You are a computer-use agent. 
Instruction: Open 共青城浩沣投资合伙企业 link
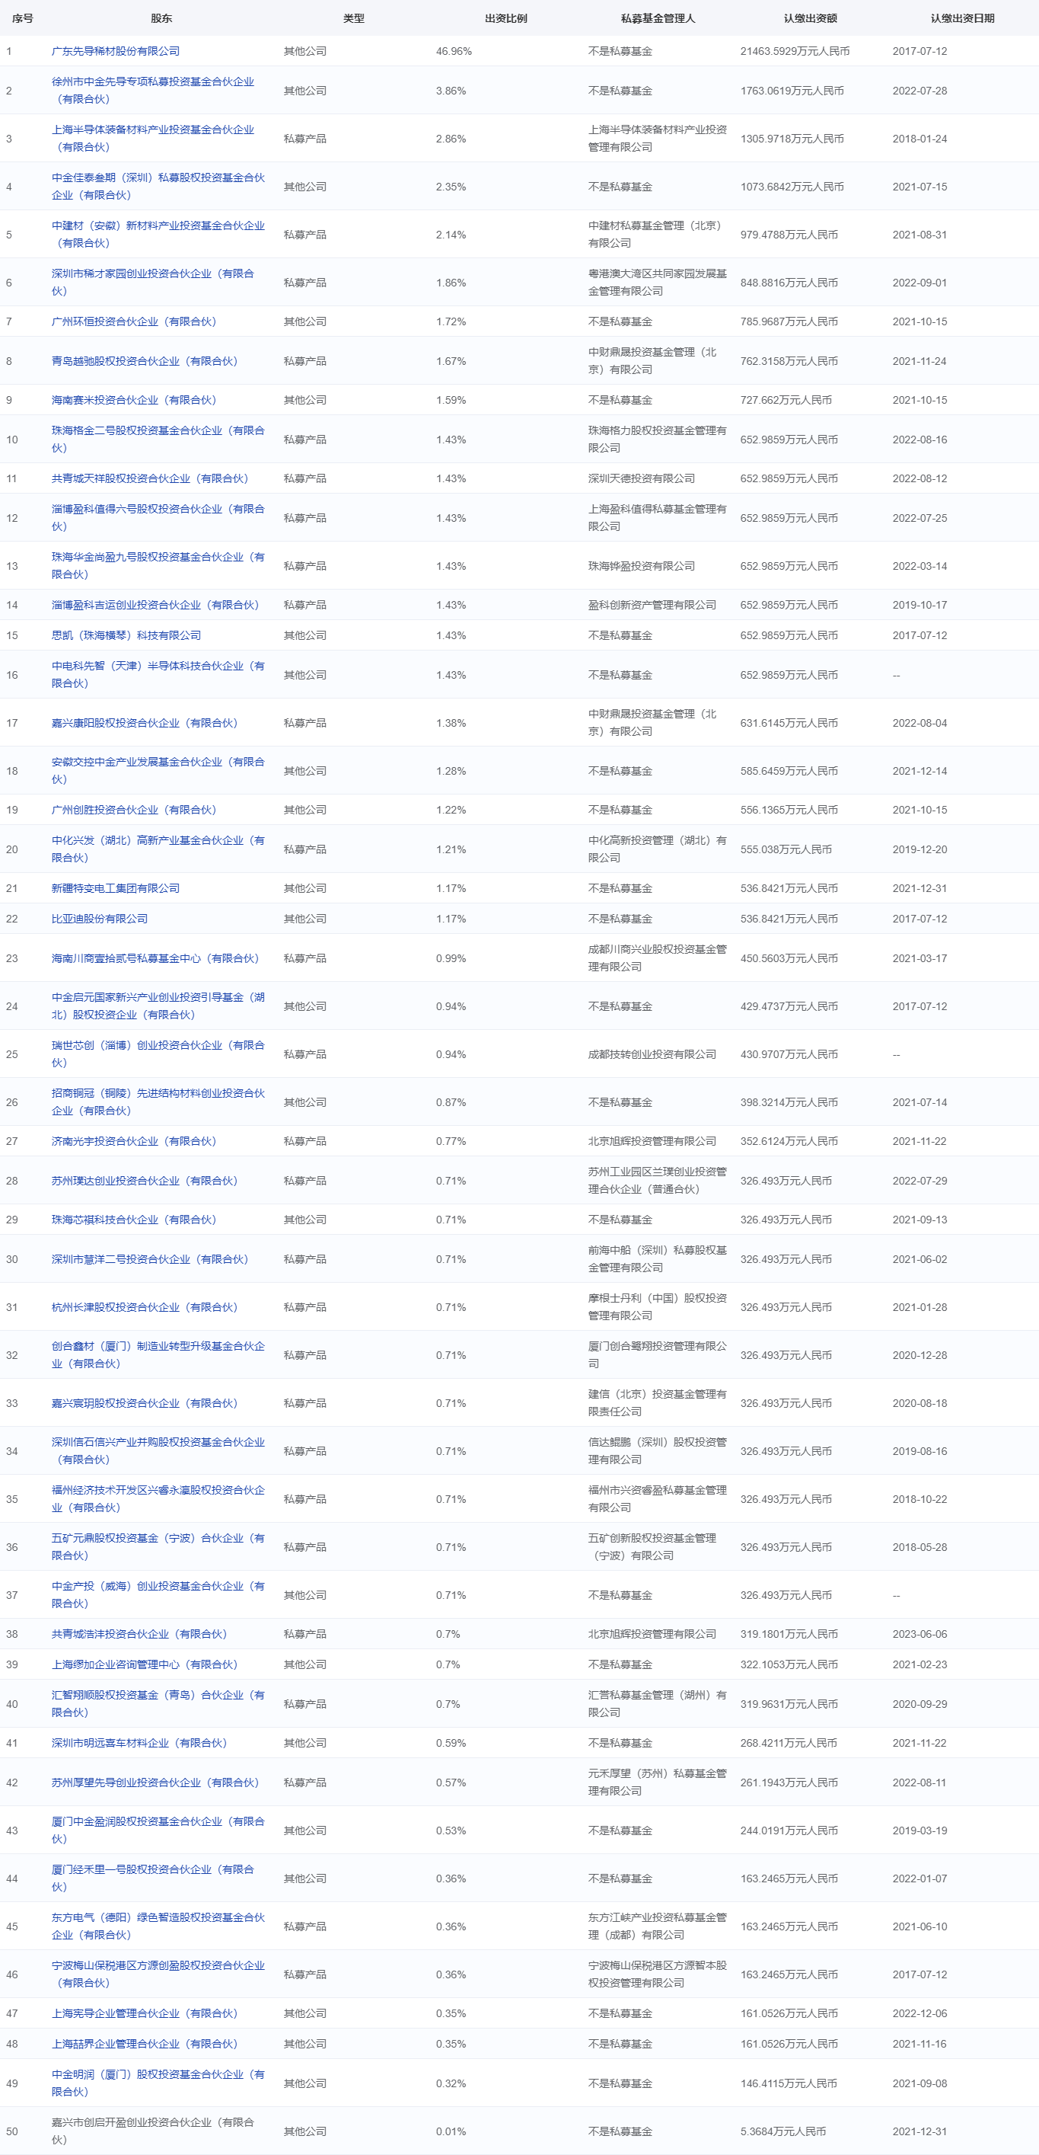click(x=139, y=1634)
